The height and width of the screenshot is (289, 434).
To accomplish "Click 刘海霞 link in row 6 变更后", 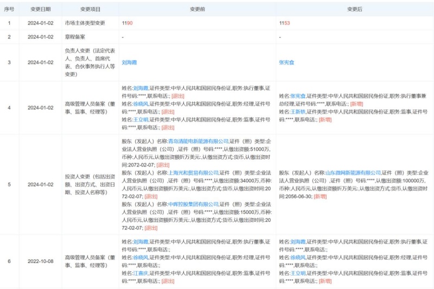I will click(298, 241).
